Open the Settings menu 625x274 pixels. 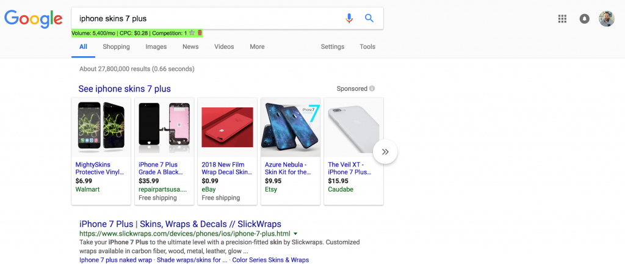[x=333, y=47]
